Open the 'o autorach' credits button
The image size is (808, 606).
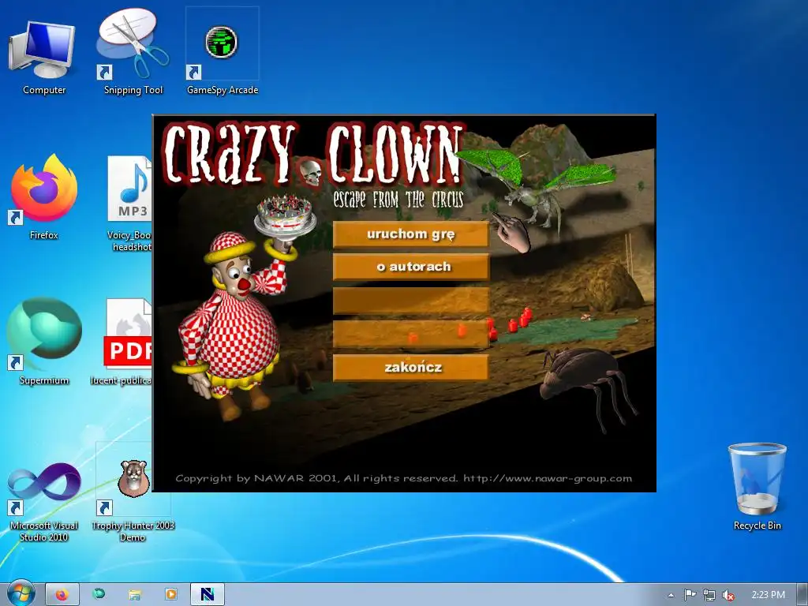tap(410, 267)
